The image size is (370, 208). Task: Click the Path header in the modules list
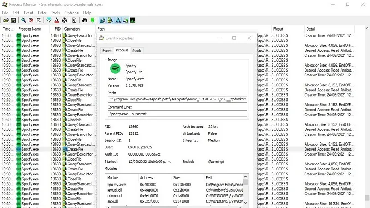(223, 177)
